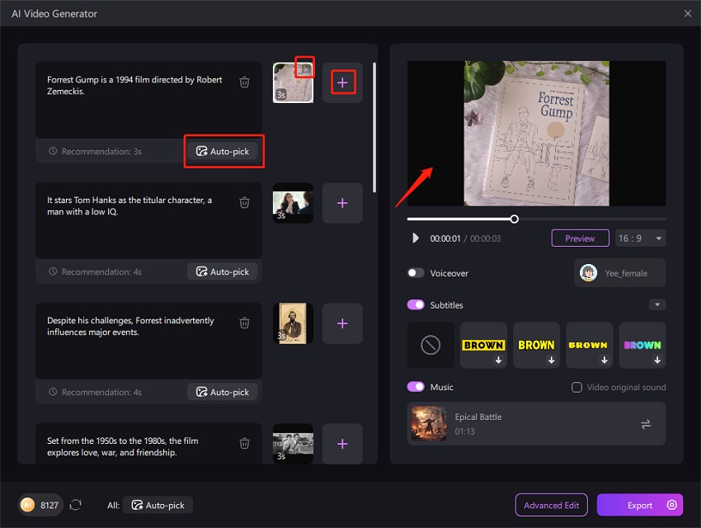Screen dimensions: 701x528
Task: Select the black-and-white scene thumbnail
Action: (x=293, y=444)
